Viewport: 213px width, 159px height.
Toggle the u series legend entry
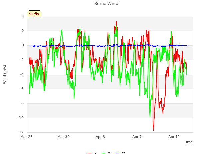click(x=92, y=153)
